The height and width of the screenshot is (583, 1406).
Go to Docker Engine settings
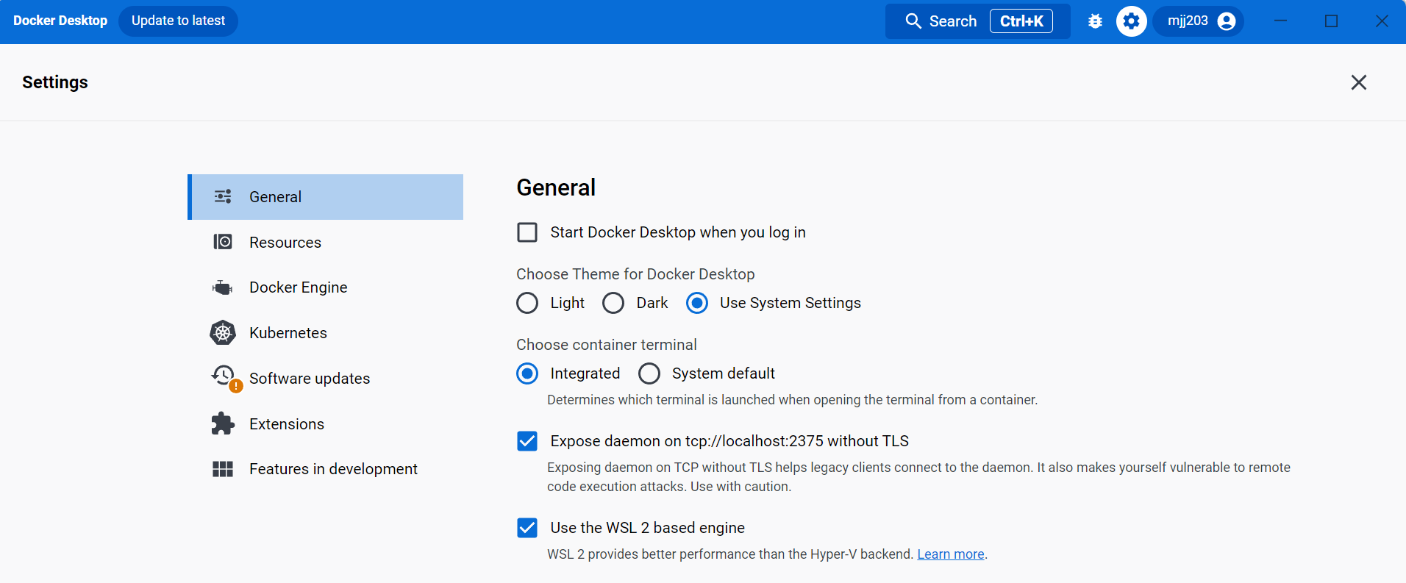(326, 287)
